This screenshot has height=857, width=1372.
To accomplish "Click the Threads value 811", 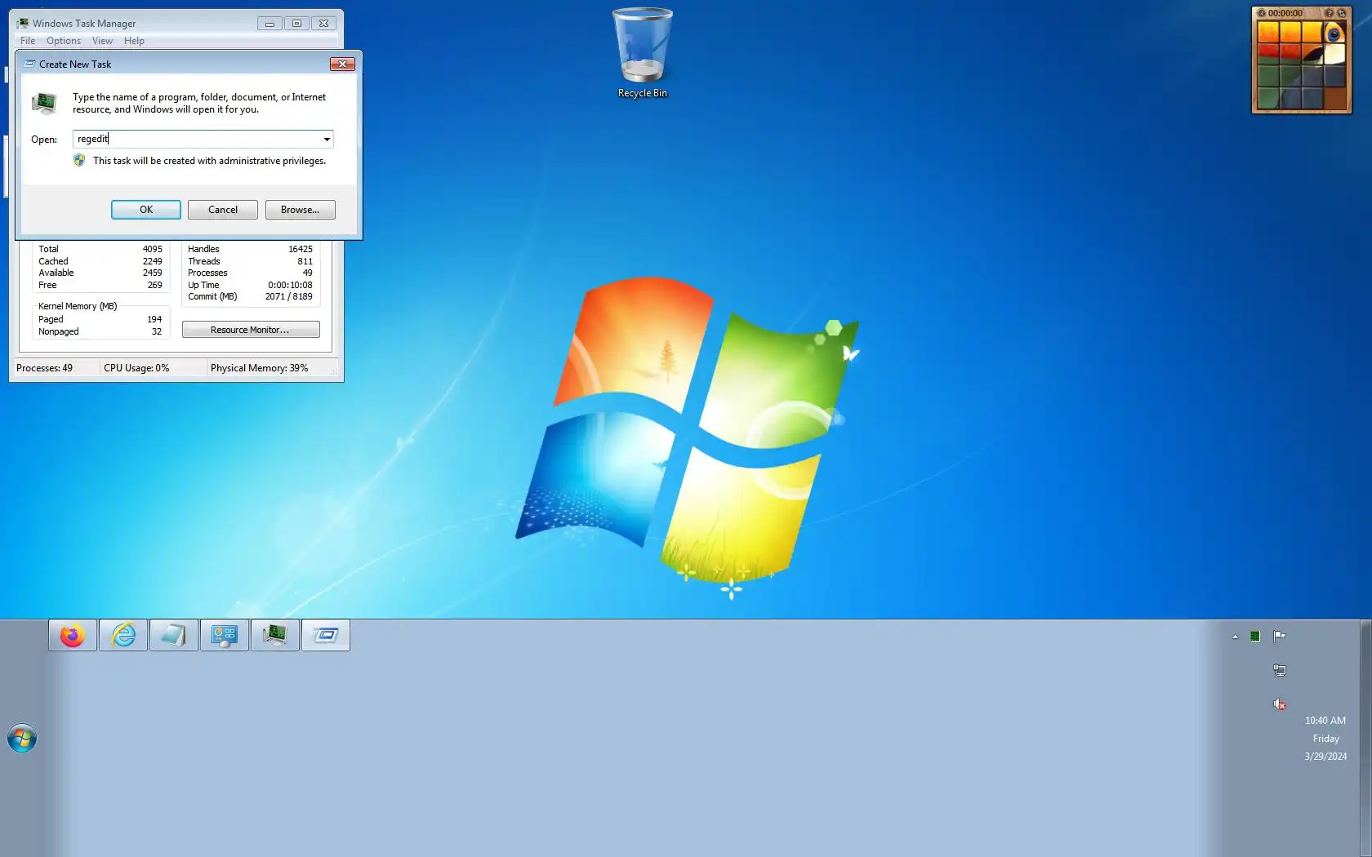I will coord(305,262).
